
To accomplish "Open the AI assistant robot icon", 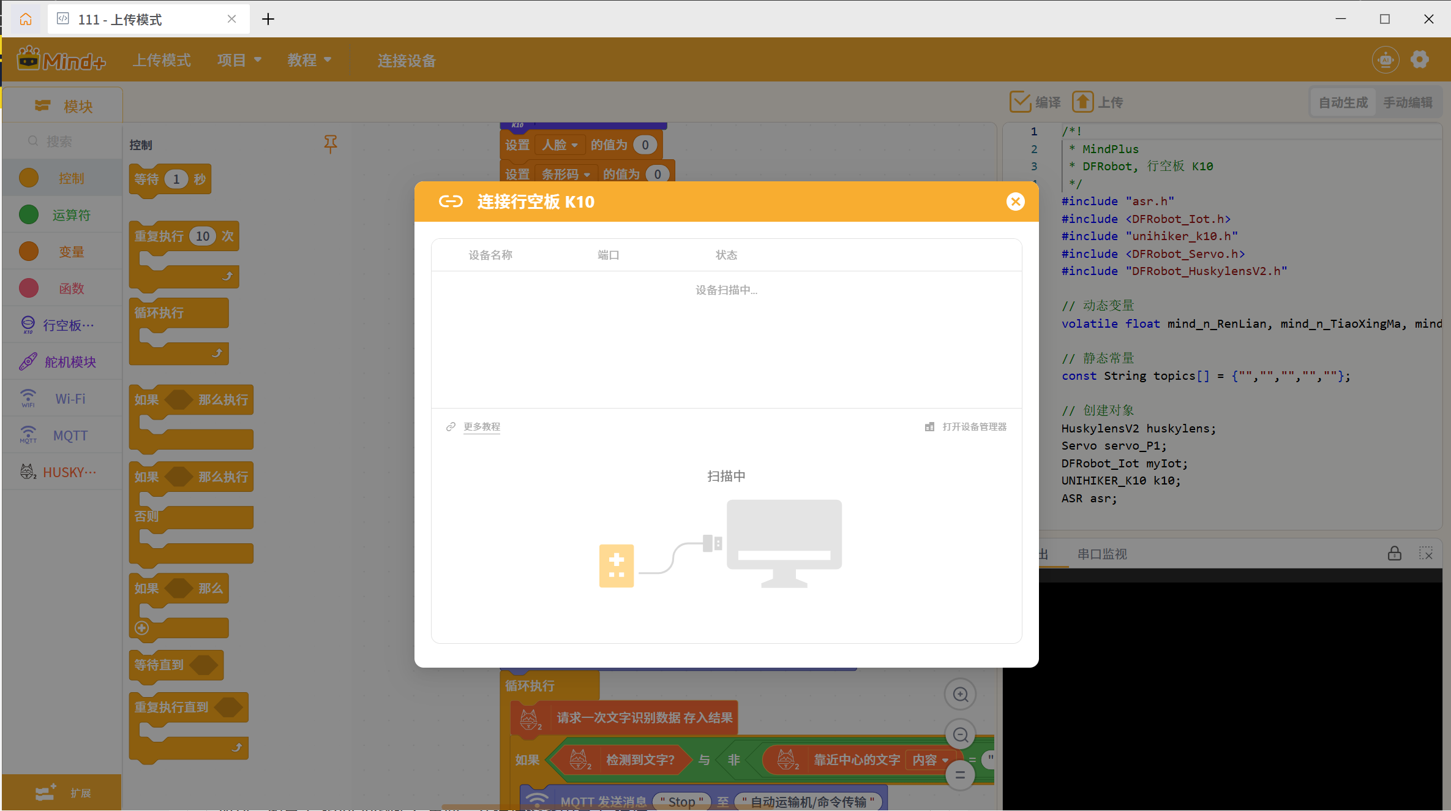I will [x=1385, y=60].
